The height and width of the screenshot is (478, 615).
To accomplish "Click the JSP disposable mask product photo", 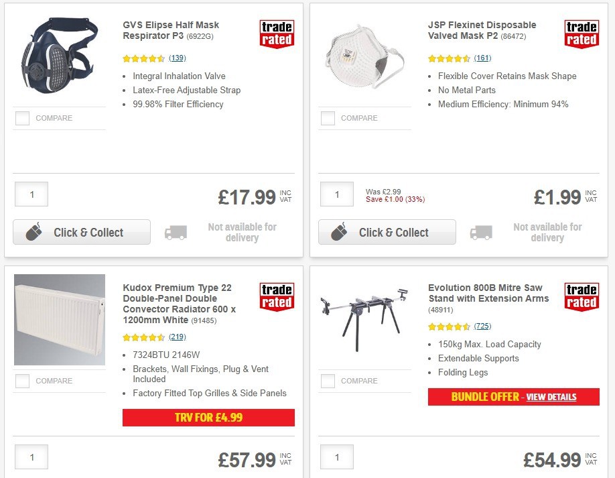I will click(364, 57).
